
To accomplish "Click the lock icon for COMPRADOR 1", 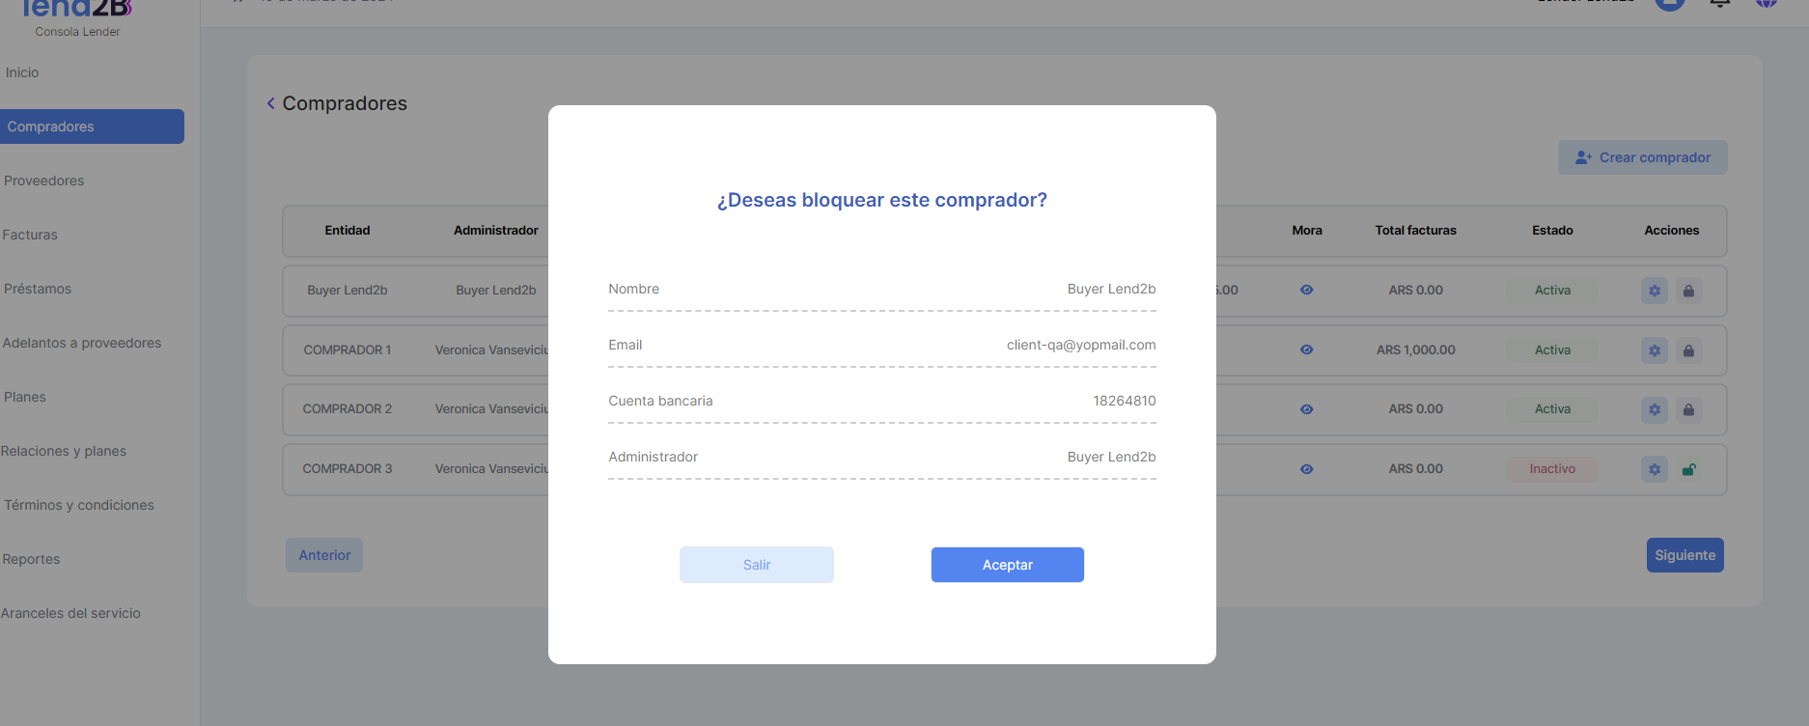I will [1688, 350].
